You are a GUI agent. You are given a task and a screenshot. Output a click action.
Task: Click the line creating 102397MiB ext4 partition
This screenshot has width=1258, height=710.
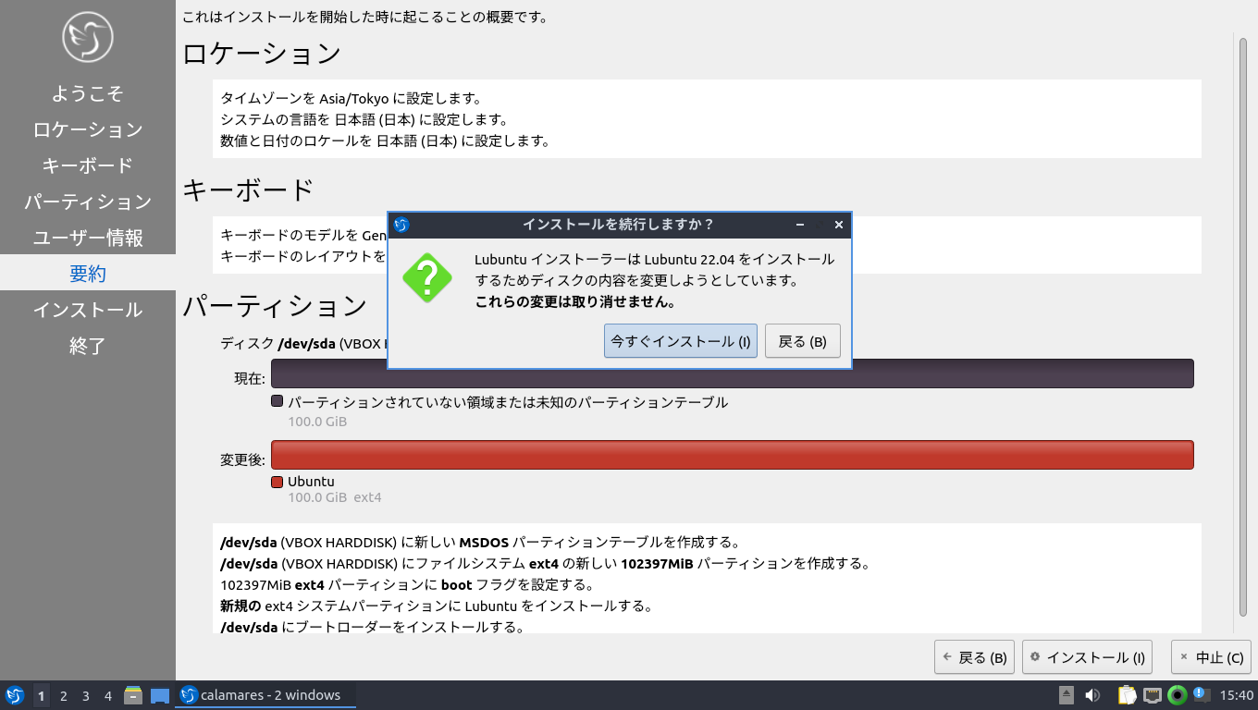pyautogui.click(x=545, y=563)
